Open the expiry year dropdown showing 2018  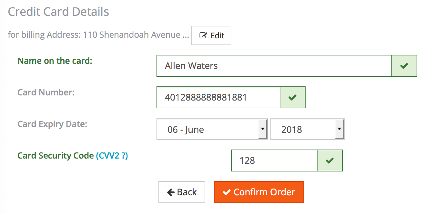point(308,129)
